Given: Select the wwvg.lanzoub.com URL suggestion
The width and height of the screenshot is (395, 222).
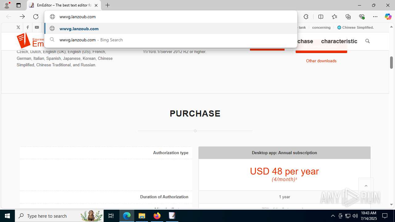Looking at the screenshot, I should [x=171, y=29].
